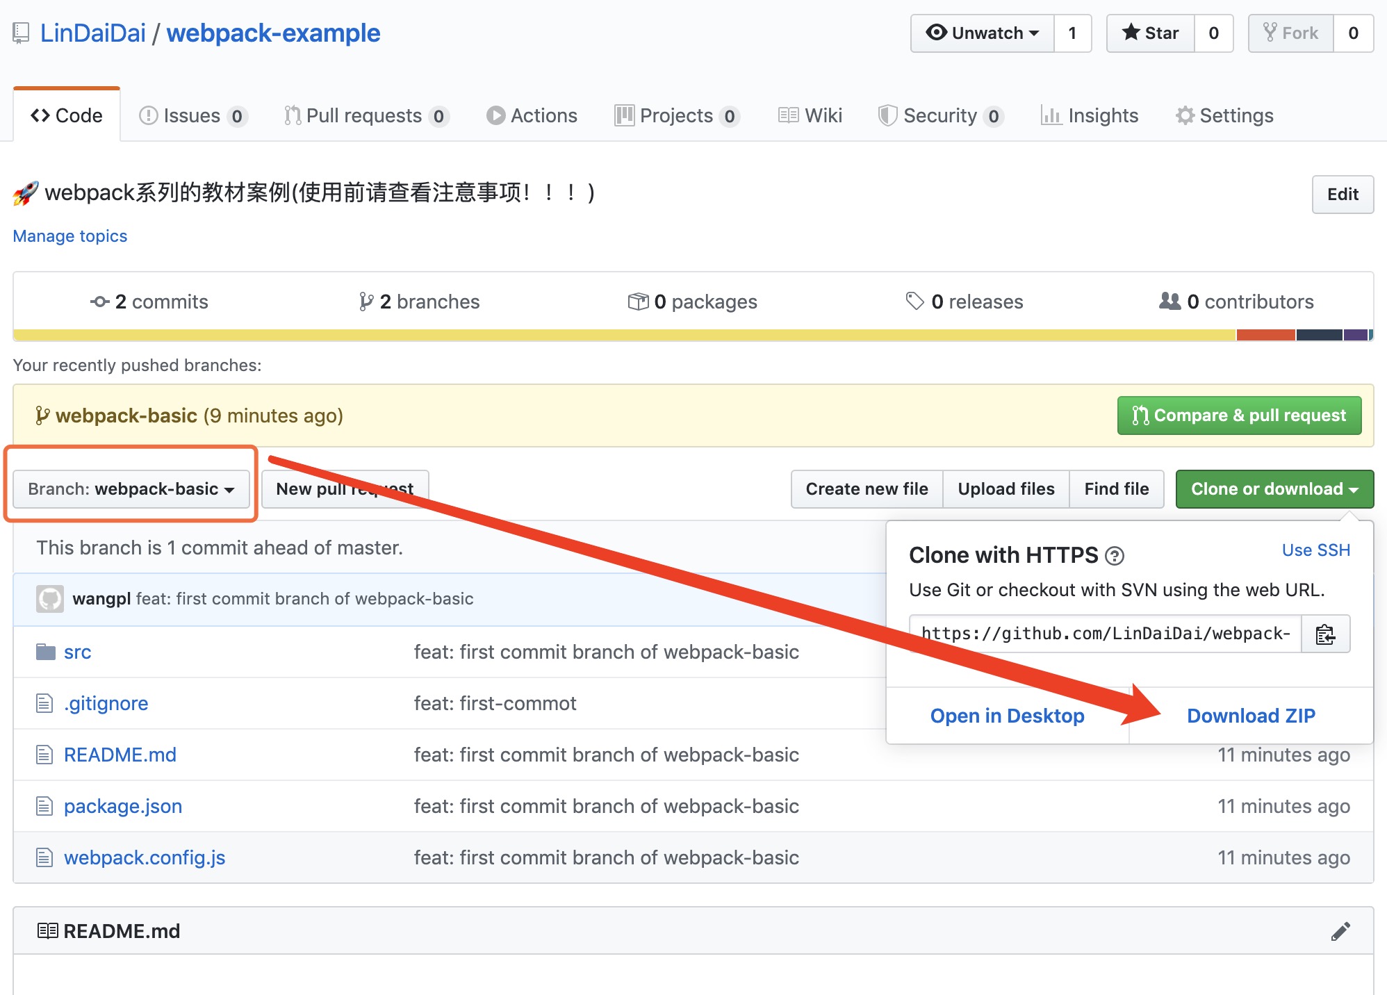This screenshot has width=1387, height=995.
Task: Open the webpack.config.js file
Action: [x=145, y=857]
